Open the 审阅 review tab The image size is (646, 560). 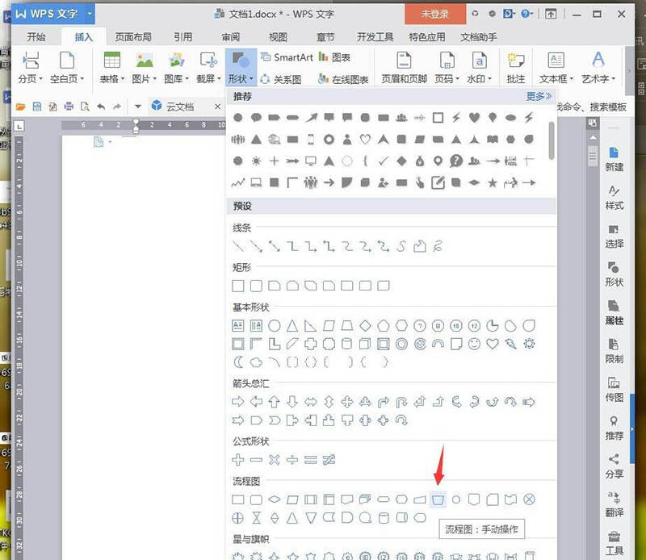click(x=230, y=37)
